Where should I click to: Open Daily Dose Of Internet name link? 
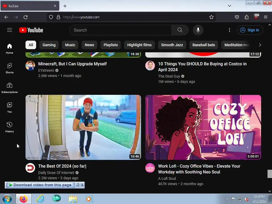click(x=56, y=173)
